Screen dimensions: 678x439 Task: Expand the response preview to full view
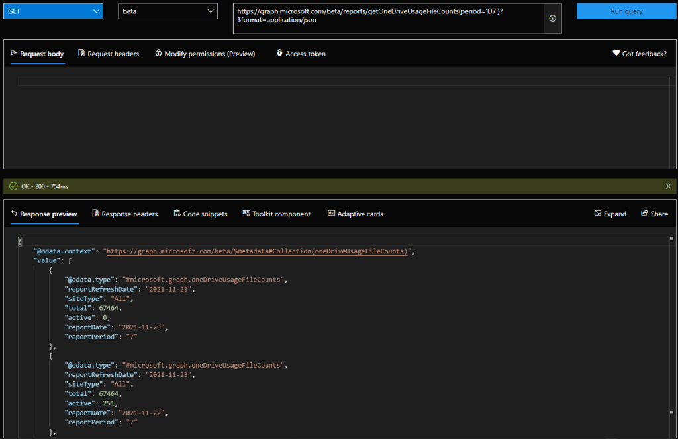pos(609,214)
